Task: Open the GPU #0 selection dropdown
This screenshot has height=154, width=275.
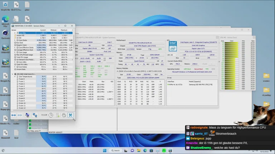Action: (x=176, y=55)
